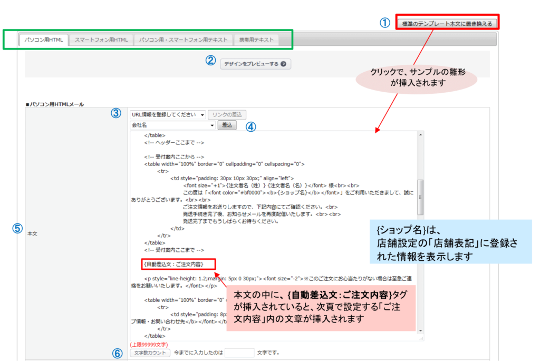Viewport: 540px width, 362px height.
Task: Click the circled number ⑤ marker beside 本文
Action: (x=17, y=229)
